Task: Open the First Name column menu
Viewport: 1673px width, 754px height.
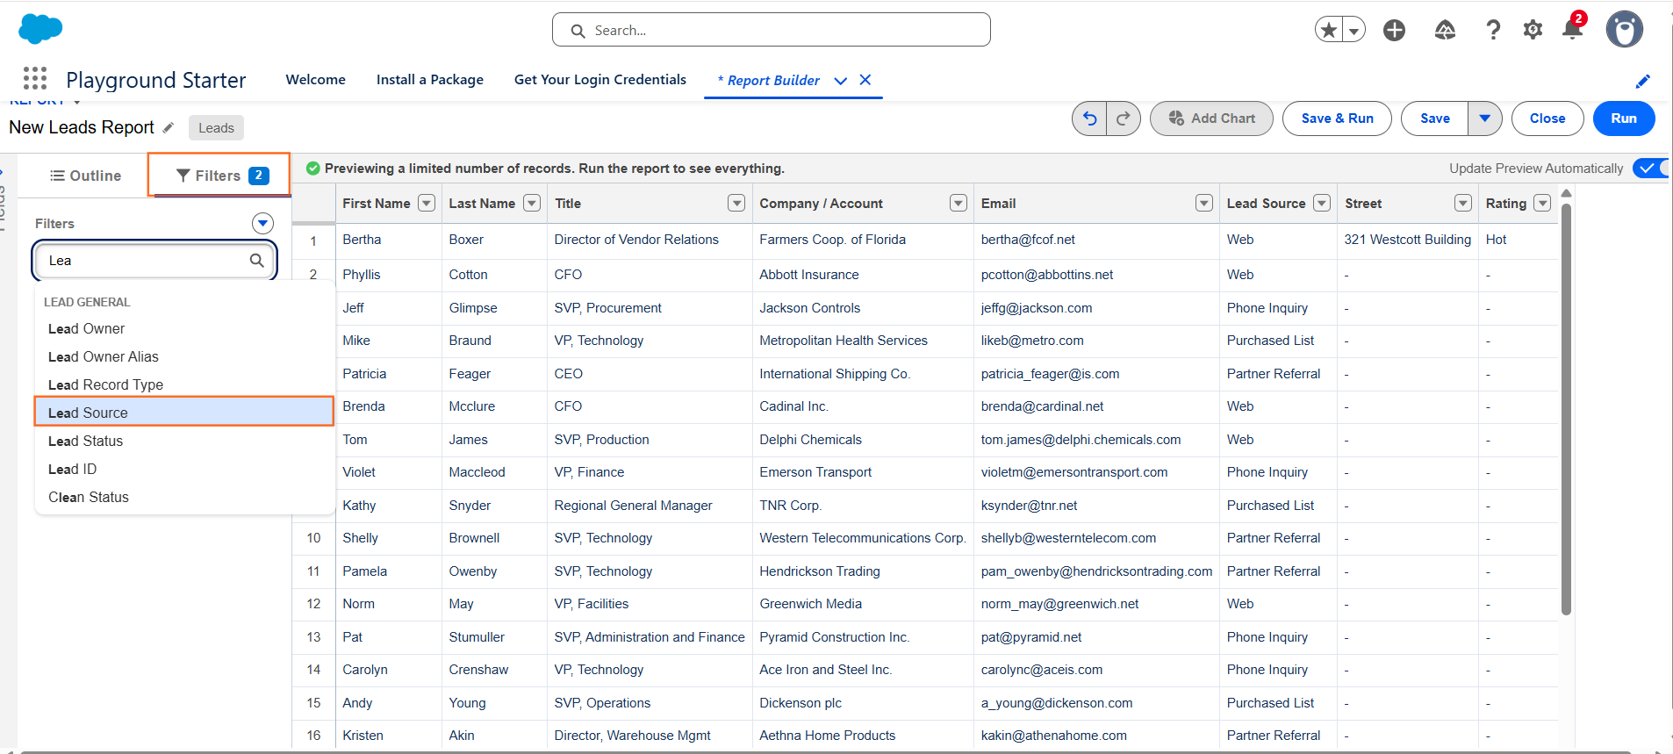Action: click(x=427, y=204)
